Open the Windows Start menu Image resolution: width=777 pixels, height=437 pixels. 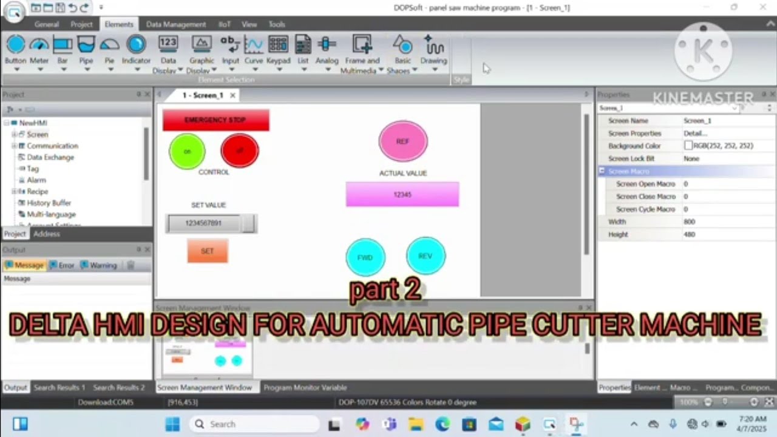click(x=172, y=424)
